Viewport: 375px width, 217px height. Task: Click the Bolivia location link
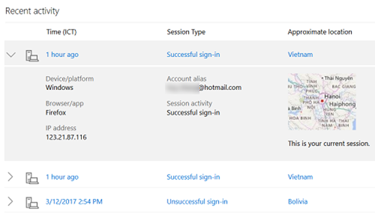(x=298, y=201)
